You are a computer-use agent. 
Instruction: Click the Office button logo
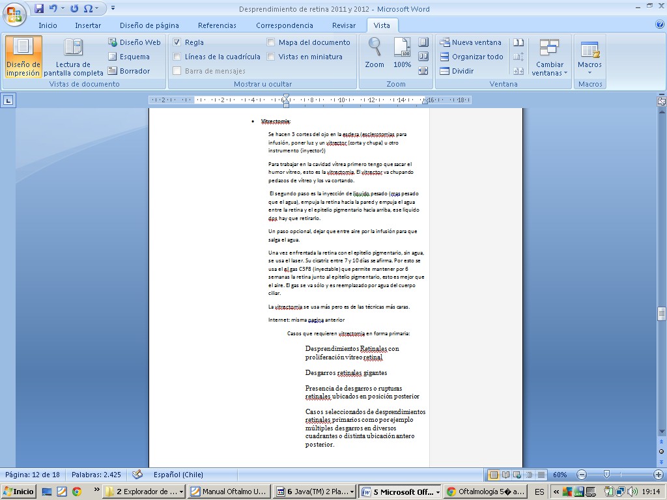point(14,14)
